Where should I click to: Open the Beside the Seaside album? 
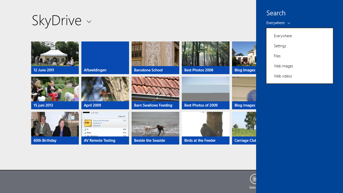[x=155, y=128]
